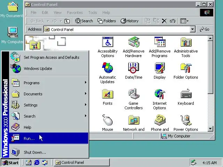Click the Folders toolbar button

(107, 21)
